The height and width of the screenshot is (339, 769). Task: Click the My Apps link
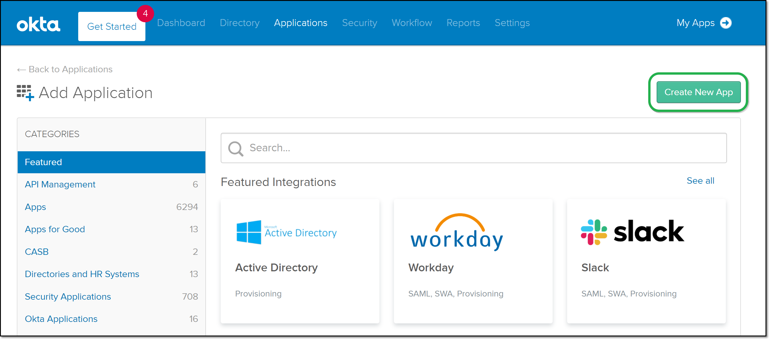(695, 23)
